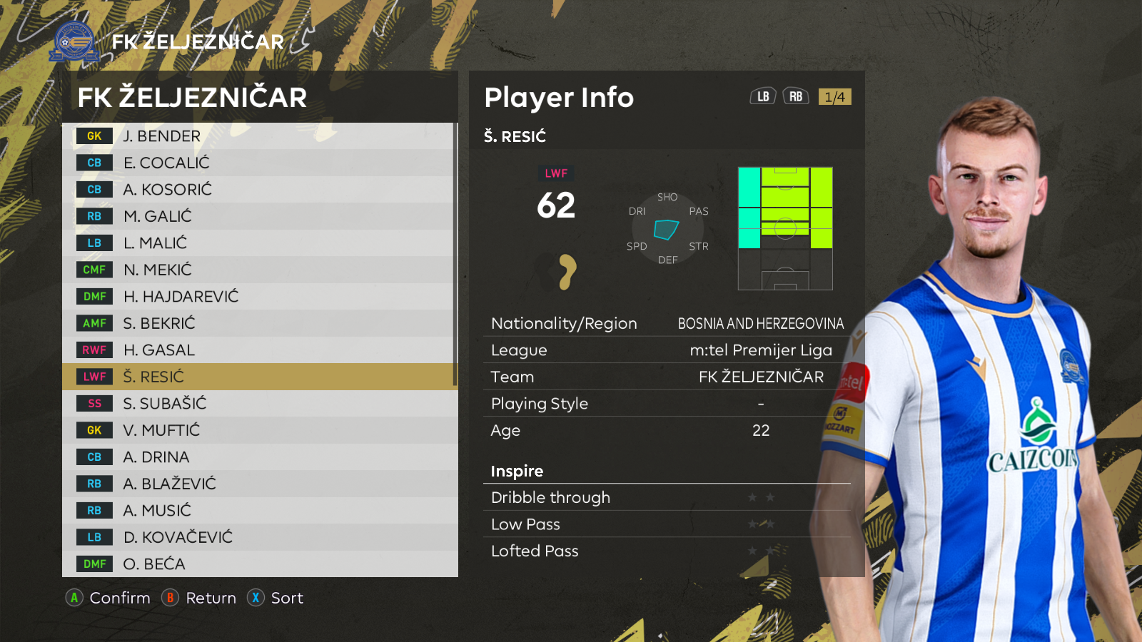Click the 1/4 page indicator
The height and width of the screenshot is (642, 1142).
pos(834,96)
